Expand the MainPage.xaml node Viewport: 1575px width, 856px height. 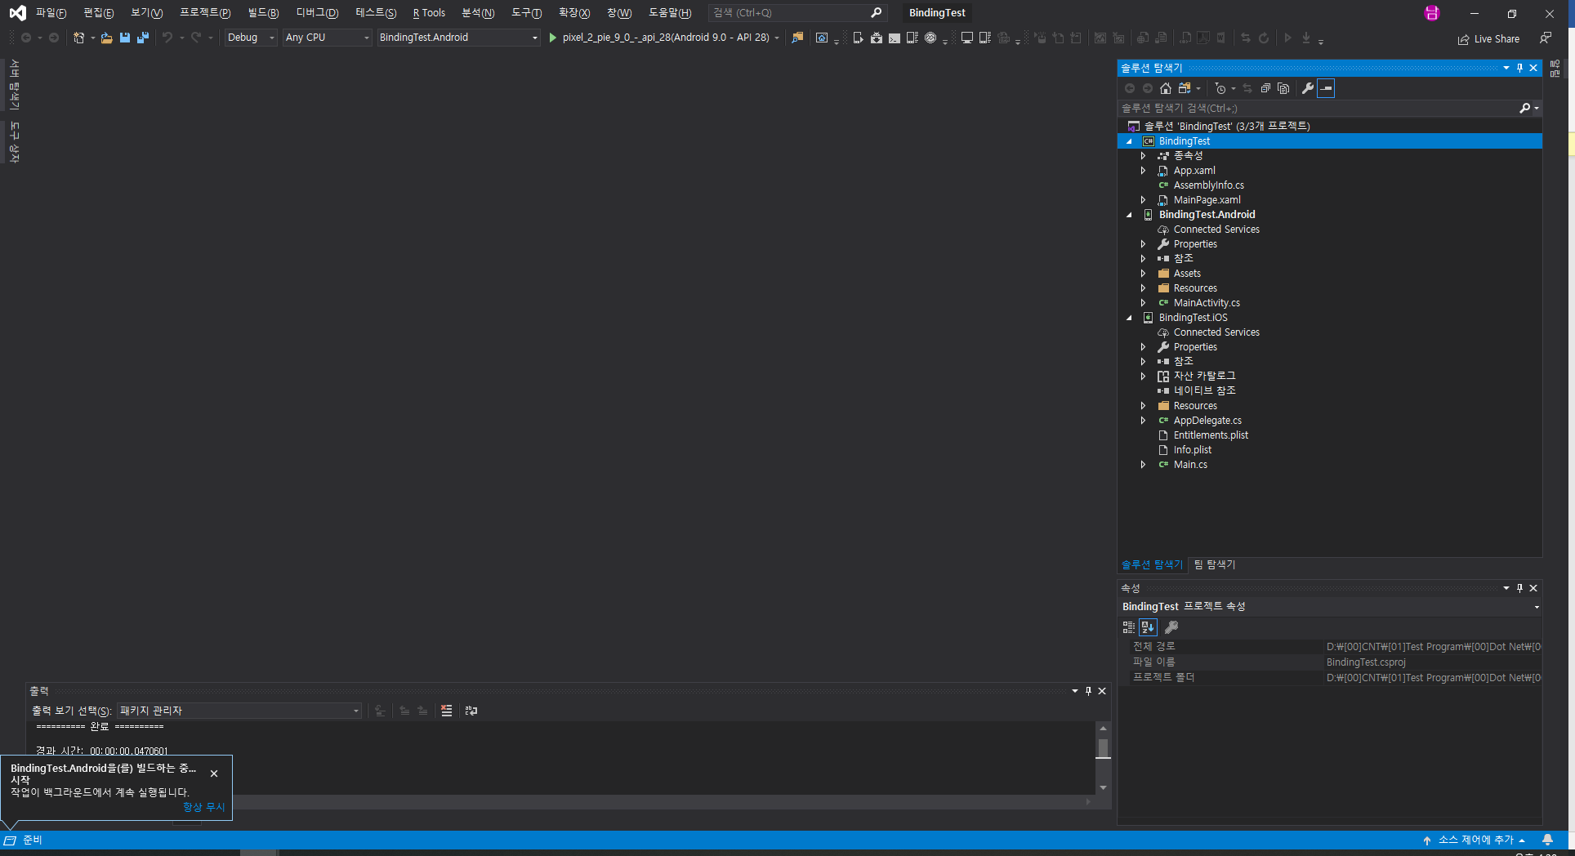(x=1144, y=200)
